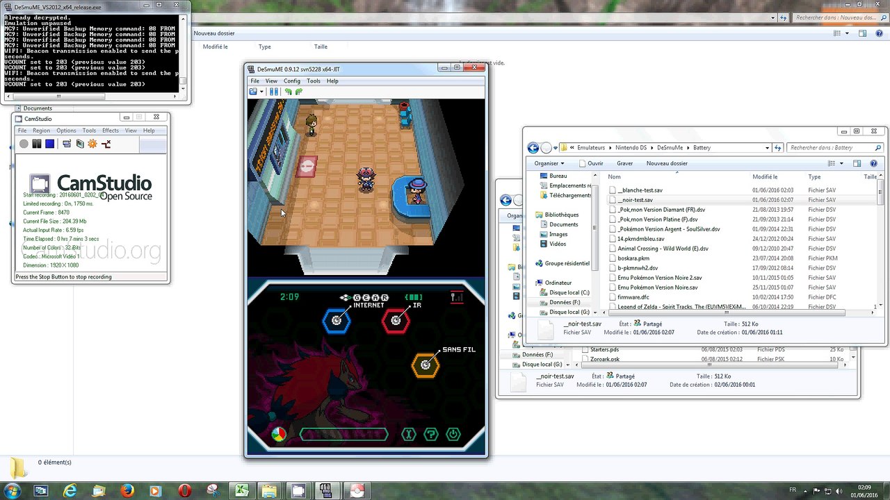Open the Organiser dropdown in Battery window
Screen dimensions: 890x500
(549, 163)
